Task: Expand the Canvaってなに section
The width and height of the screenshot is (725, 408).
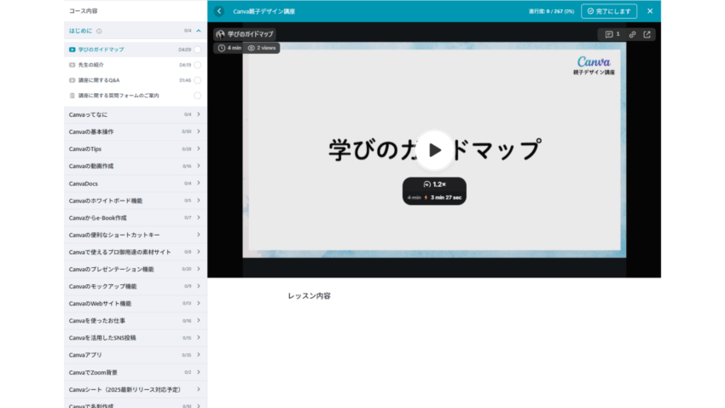Action: point(135,114)
